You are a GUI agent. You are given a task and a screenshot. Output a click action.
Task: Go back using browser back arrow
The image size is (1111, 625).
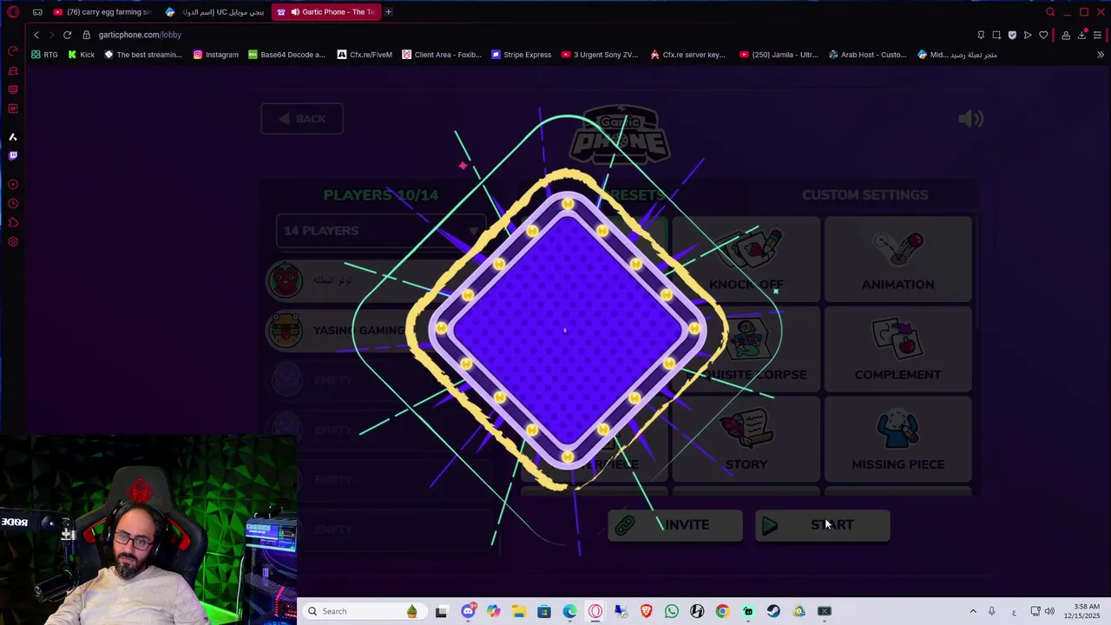coord(36,35)
